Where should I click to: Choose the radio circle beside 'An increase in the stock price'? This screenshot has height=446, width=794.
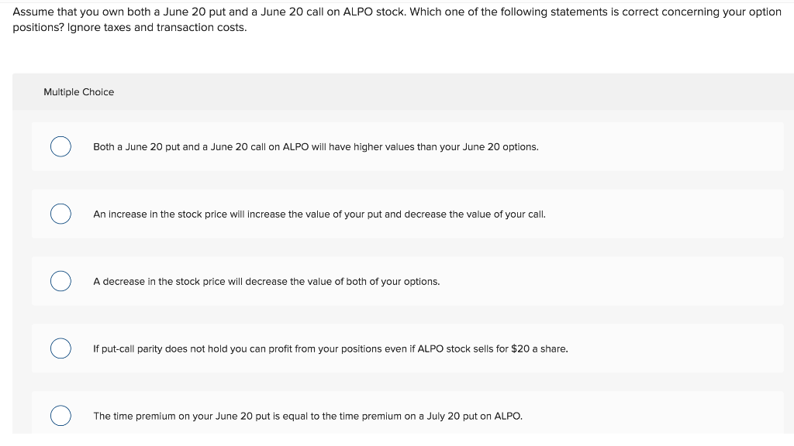click(60, 214)
